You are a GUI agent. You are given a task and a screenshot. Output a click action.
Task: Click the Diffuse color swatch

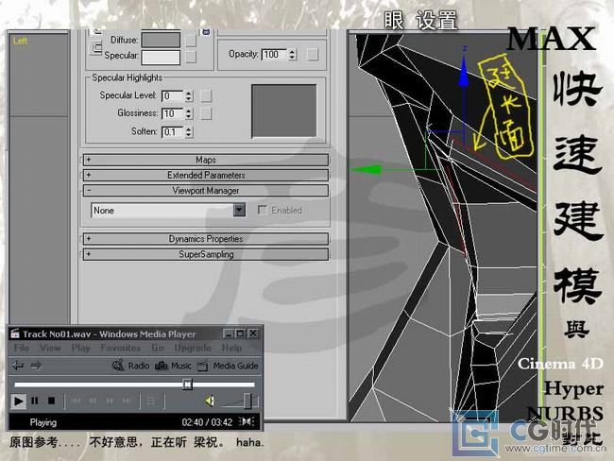coord(161,40)
